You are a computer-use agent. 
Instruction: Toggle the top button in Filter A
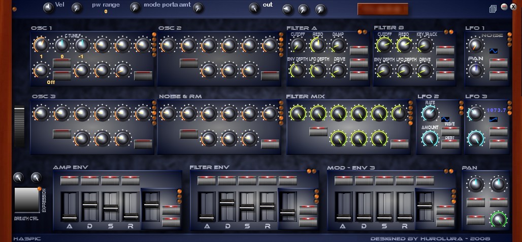click(359, 51)
